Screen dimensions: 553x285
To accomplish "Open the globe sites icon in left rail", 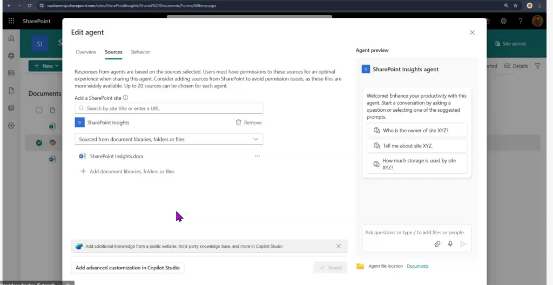I will click(x=11, y=56).
